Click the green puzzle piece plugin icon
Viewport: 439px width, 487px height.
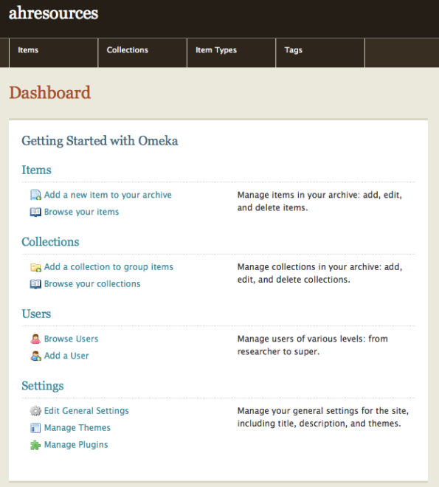click(35, 445)
